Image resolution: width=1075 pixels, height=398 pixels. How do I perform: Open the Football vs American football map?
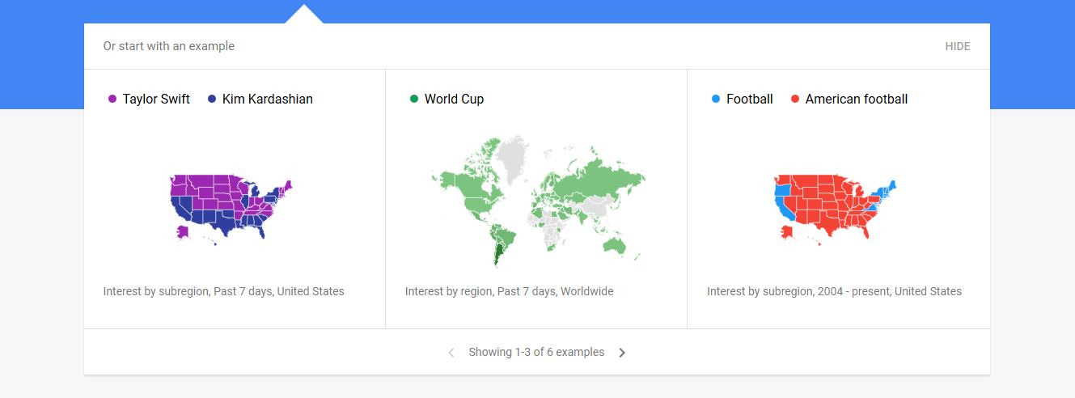pos(836,210)
